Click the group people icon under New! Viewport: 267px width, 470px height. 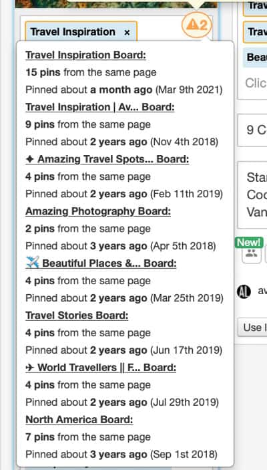[252, 253]
